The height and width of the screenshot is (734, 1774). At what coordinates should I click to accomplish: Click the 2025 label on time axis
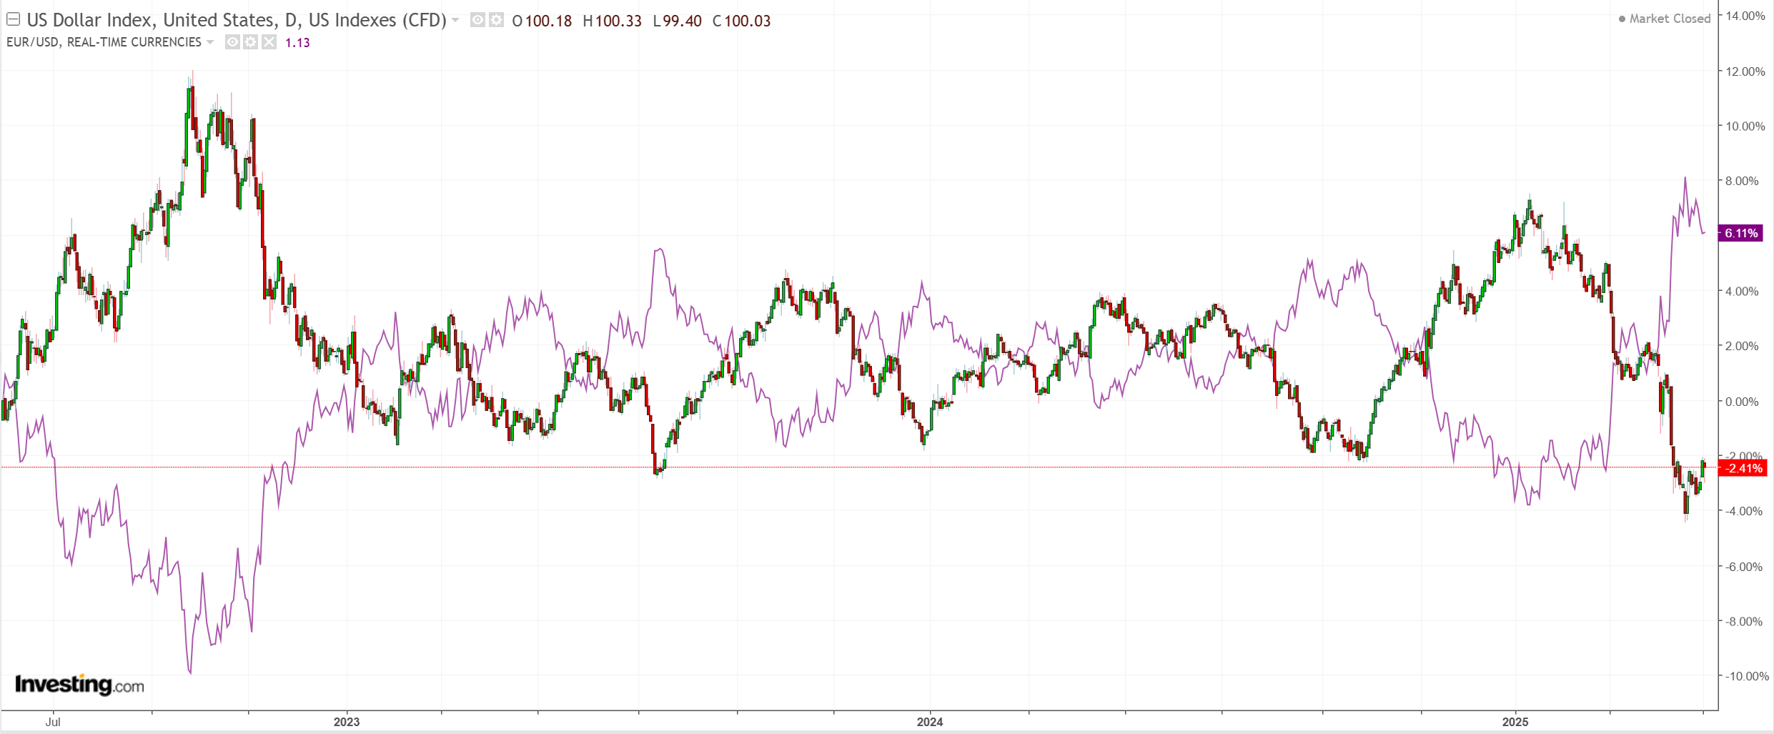[1515, 722]
